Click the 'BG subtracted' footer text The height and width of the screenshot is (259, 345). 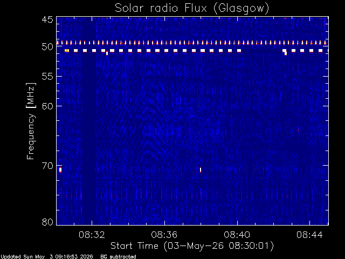[118, 257]
